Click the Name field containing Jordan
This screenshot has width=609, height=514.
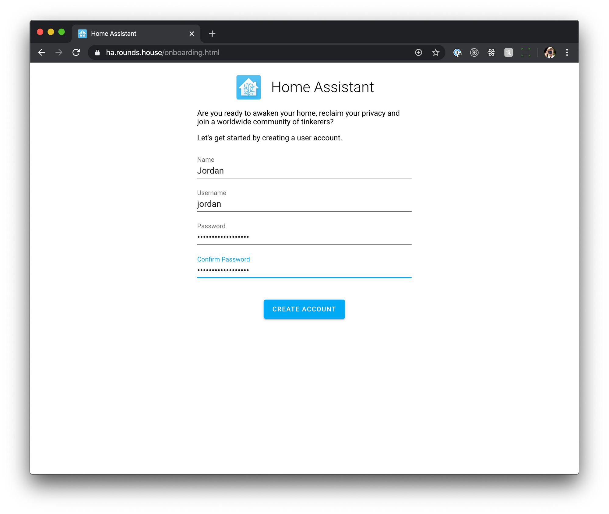(304, 171)
